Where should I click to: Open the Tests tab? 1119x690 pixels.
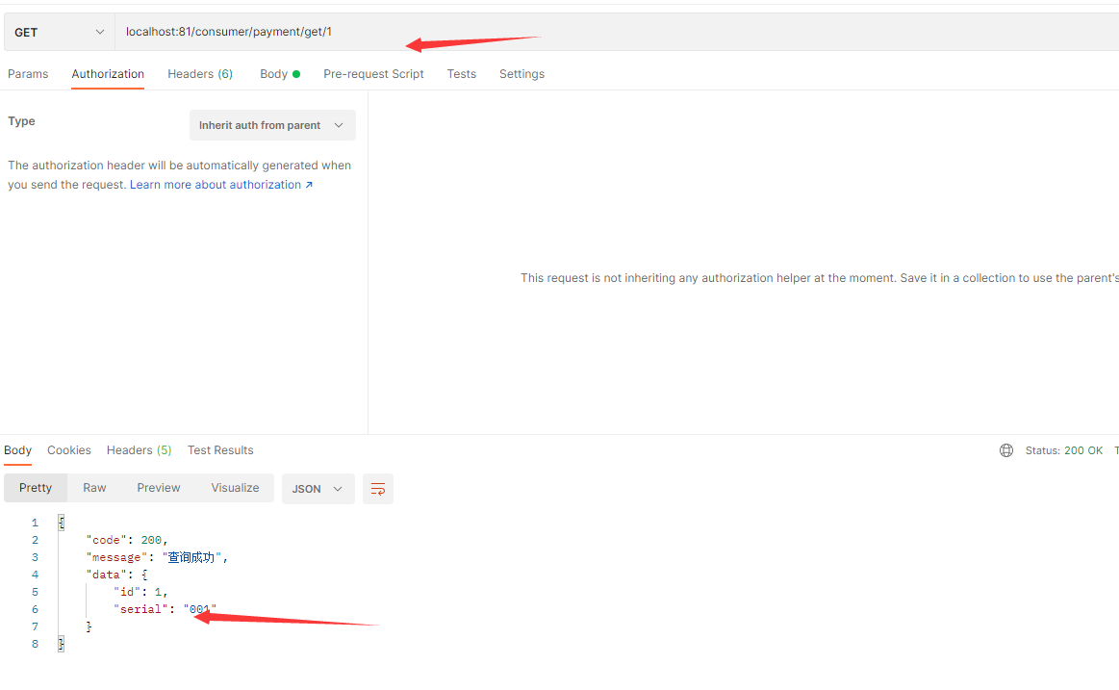click(x=462, y=74)
